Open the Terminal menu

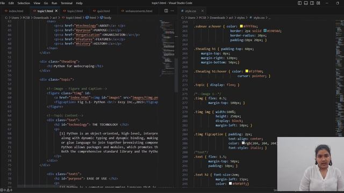[67, 3]
